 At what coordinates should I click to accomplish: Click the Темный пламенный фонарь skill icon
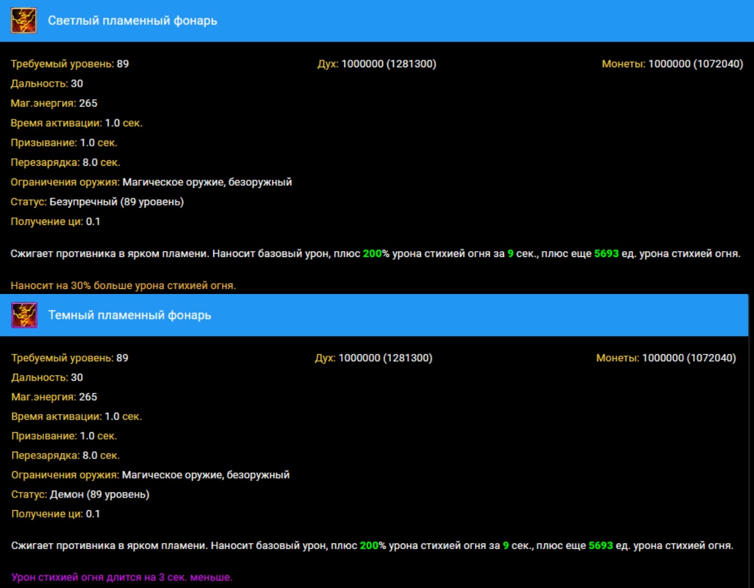pos(24,315)
